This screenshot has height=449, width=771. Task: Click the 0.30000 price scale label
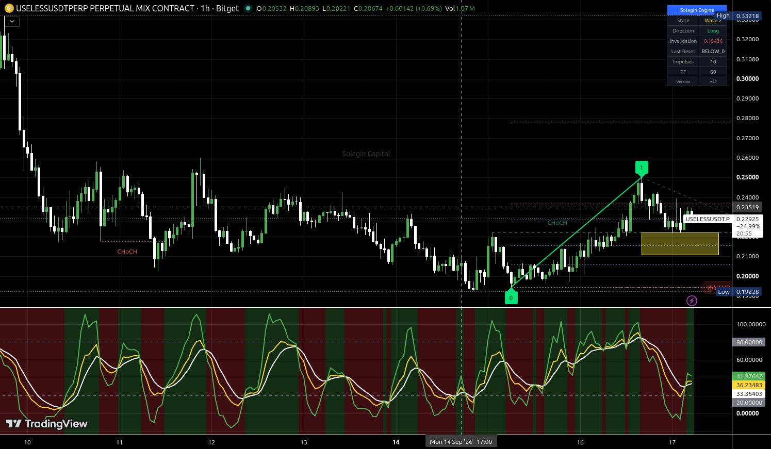[747, 79]
